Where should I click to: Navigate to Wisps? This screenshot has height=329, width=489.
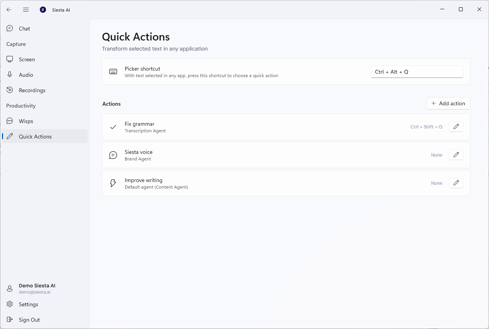click(x=45, y=121)
